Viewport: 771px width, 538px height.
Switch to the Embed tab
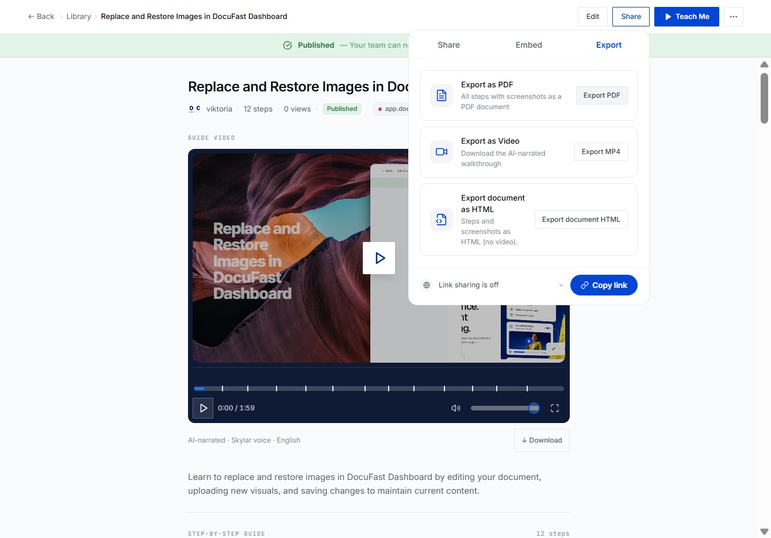tap(529, 45)
